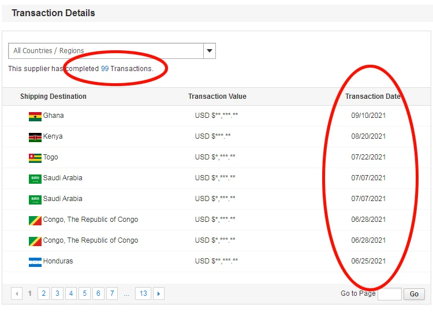Navigate to page 2
Screen dimensions: 433x312
click(x=43, y=294)
